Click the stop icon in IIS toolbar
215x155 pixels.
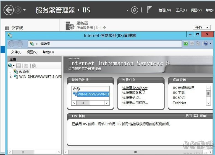point(192,44)
